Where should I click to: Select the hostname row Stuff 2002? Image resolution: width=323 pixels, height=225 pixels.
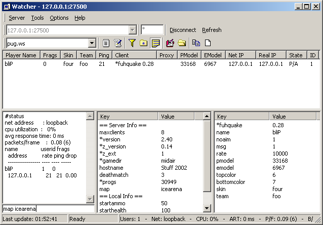pos(150,168)
